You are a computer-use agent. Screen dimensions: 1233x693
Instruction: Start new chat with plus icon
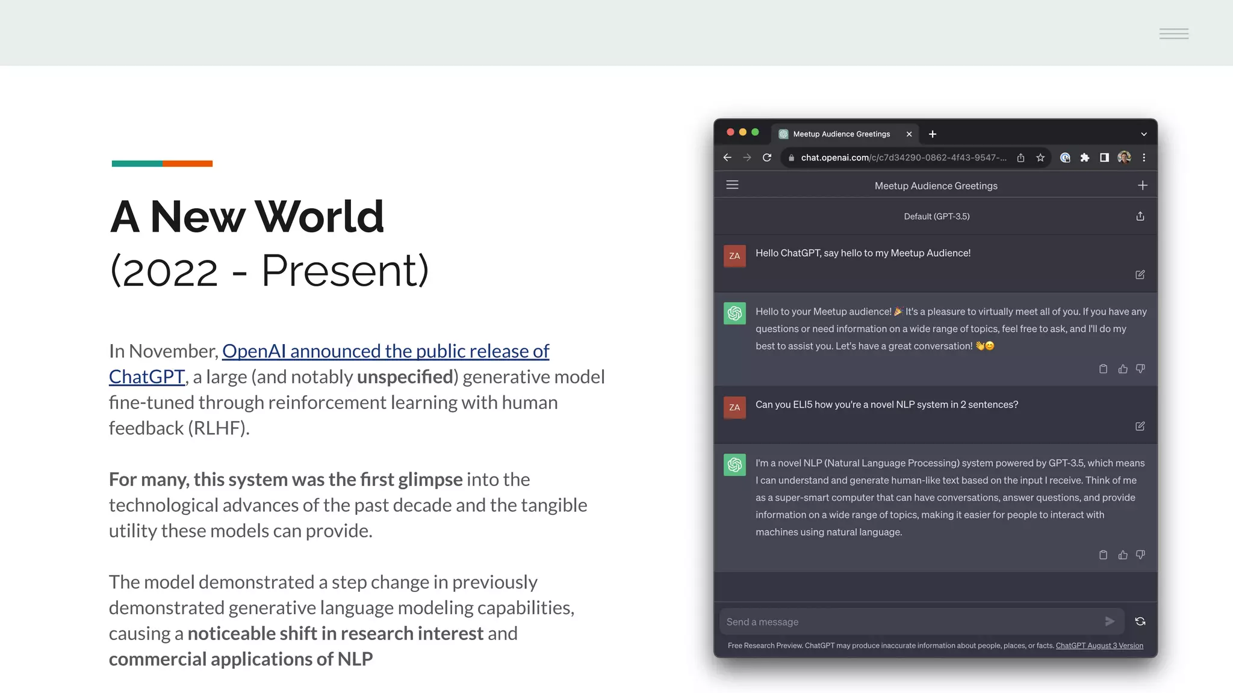point(1142,185)
